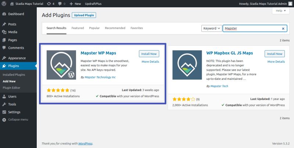The height and width of the screenshot is (148, 294).
Task: Switch to Search Results tab
Action: 57,28
